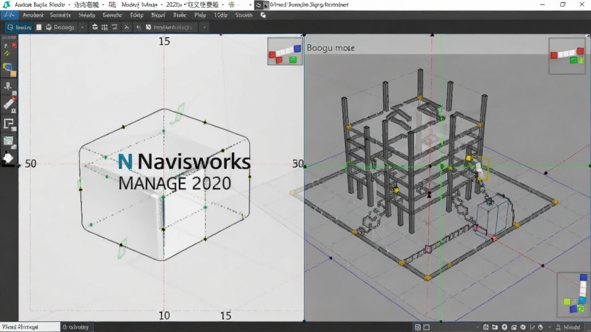Click the solid round circle icon in status bar

[504, 327]
